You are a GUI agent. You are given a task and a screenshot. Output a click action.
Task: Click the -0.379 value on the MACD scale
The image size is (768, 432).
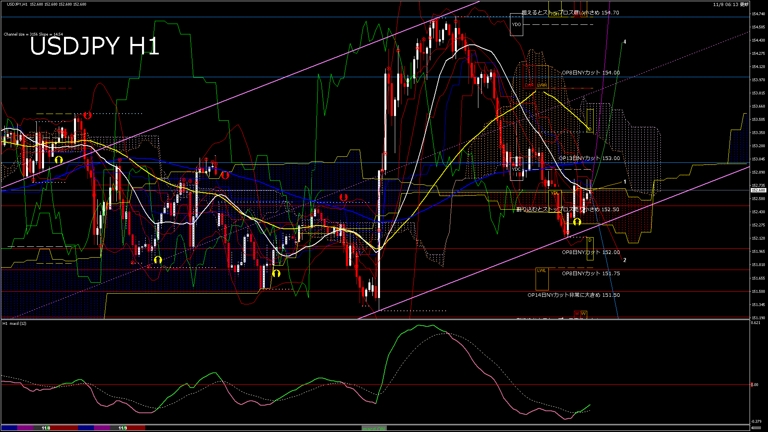756,422
